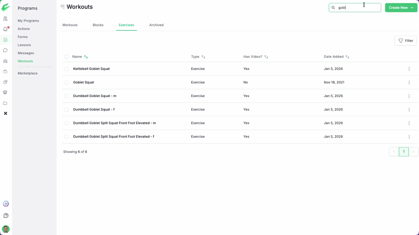Image resolution: width=419 pixels, height=235 pixels.
Task: Open three-dot menu for Kettlebell Goblet Squat
Action: coord(409,69)
